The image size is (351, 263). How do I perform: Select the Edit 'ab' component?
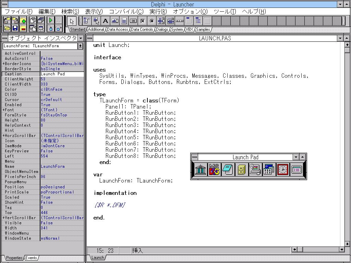115,21
